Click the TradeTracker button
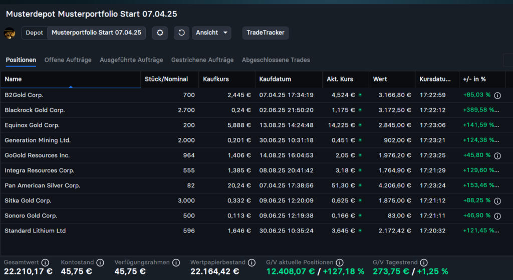513x280 pixels. 265,33
